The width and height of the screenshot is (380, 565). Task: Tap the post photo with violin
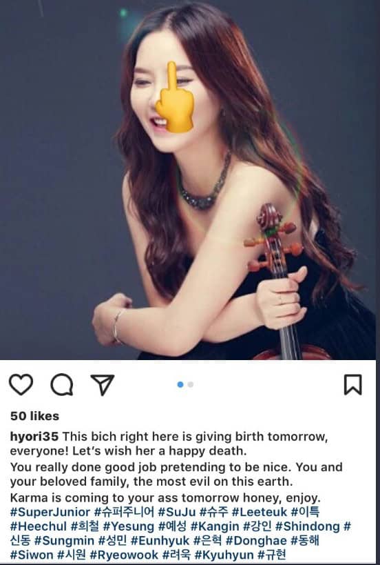(190, 180)
